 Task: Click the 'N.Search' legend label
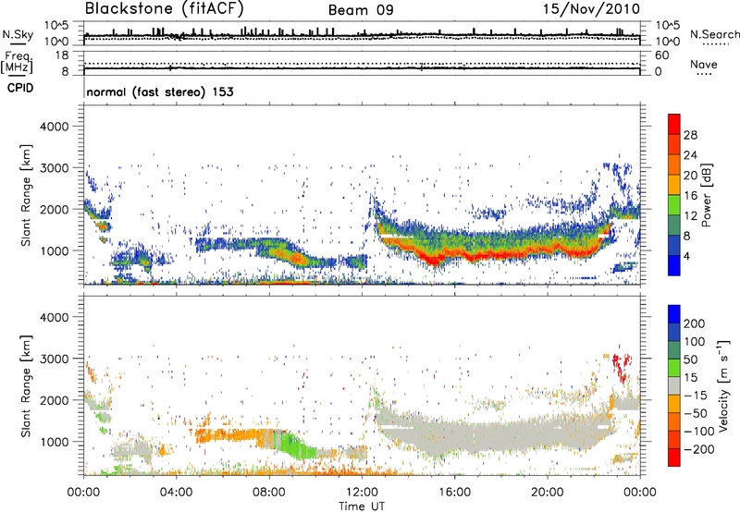point(714,34)
